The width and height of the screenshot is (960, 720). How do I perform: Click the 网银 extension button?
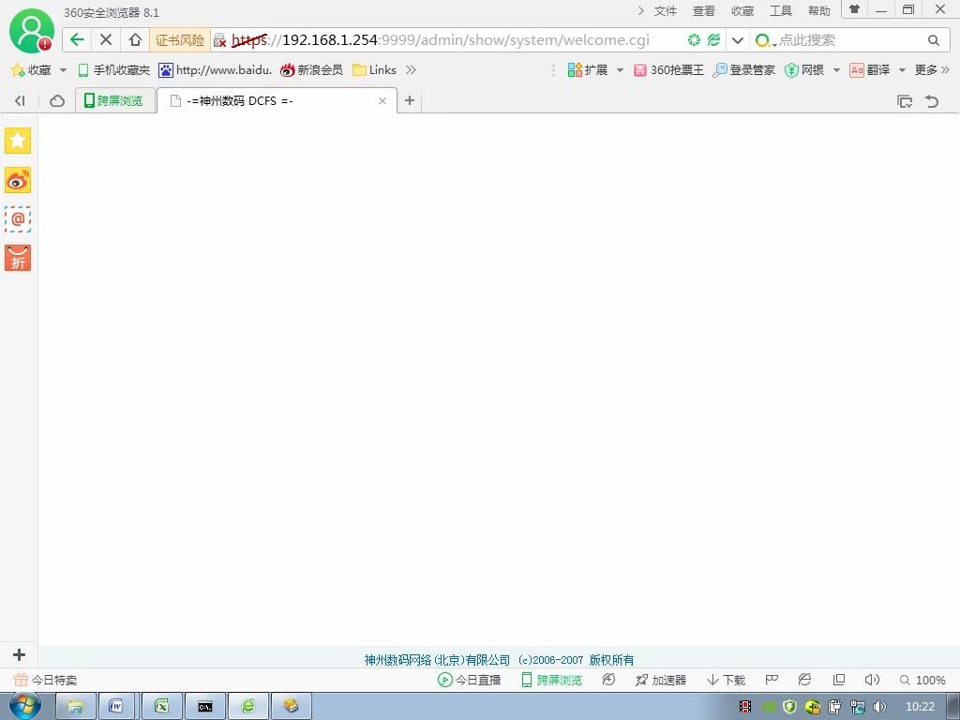[804, 69]
